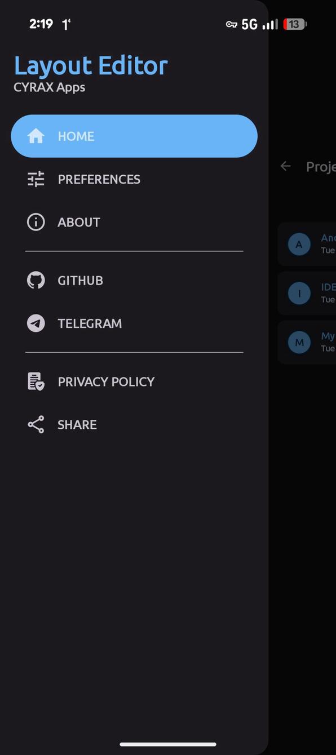Open the GITHUB repository link

point(80,280)
